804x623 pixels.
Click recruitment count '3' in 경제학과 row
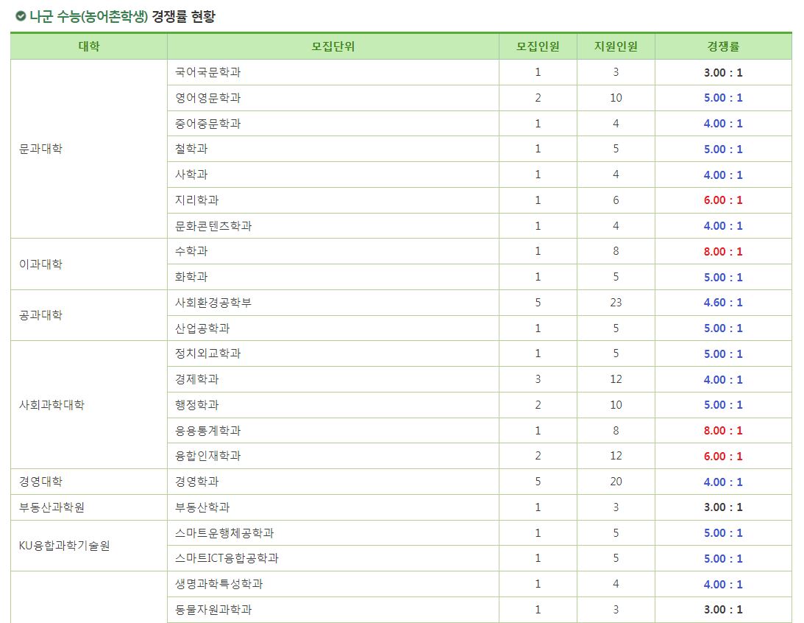coord(538,379)
